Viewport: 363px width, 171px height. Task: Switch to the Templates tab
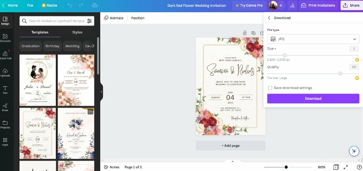[40, 32]
